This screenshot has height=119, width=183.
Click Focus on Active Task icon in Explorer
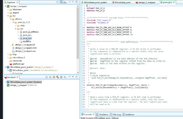[x=65, y=2]
